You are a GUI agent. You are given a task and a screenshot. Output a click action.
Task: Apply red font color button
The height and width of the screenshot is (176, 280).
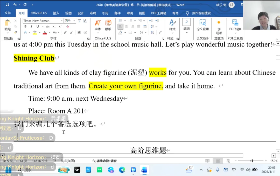pos(45,32)
